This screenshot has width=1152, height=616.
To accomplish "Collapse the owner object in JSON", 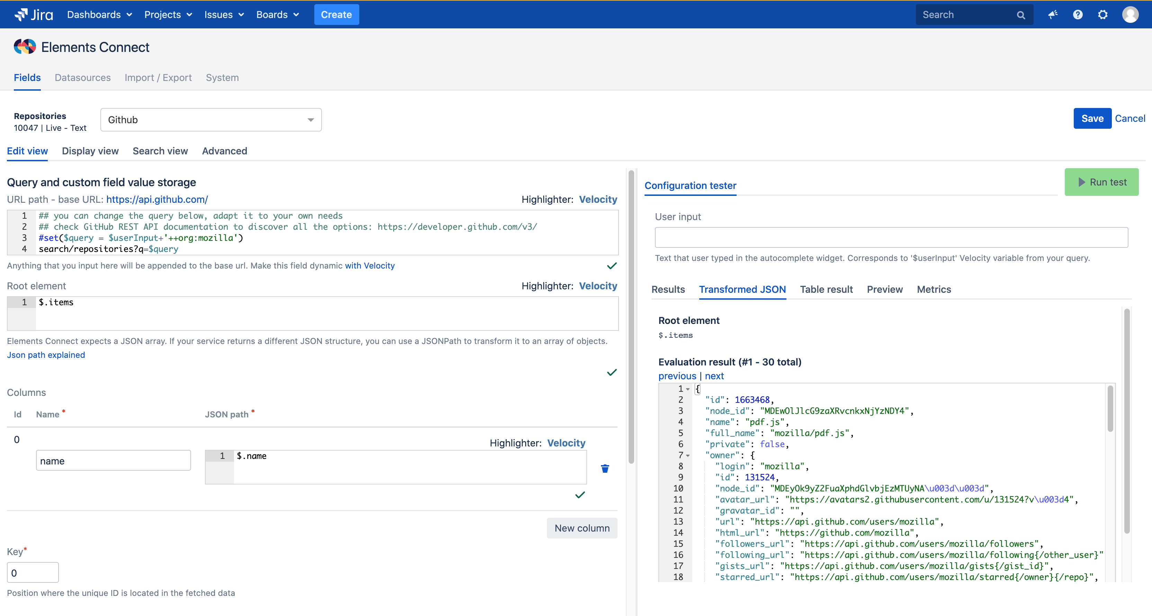I will [x=688, y=455].
